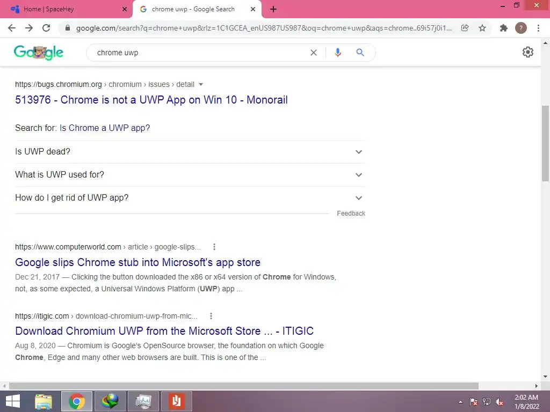The height and width of the screenshot is (412, 550).
Task: Open Chrome's three-dot menu
Action: [538, 28]
